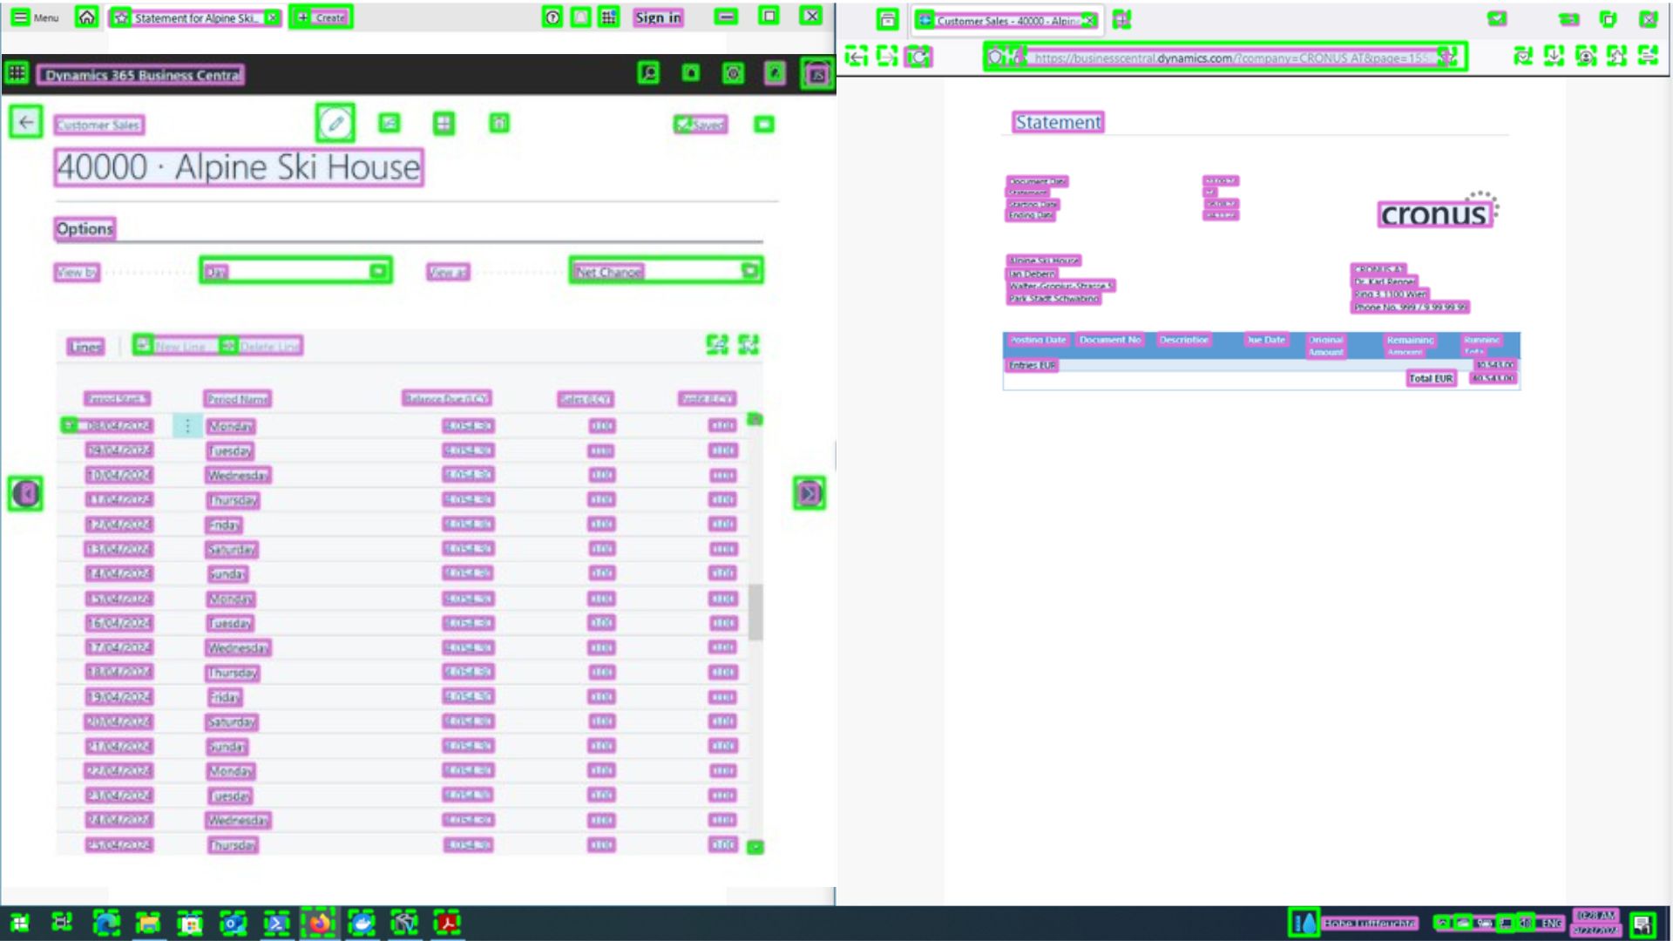Click the Create button in Acrobat
The width and height of the screenshot is (1673, 941).
click(x=322, y=17)
